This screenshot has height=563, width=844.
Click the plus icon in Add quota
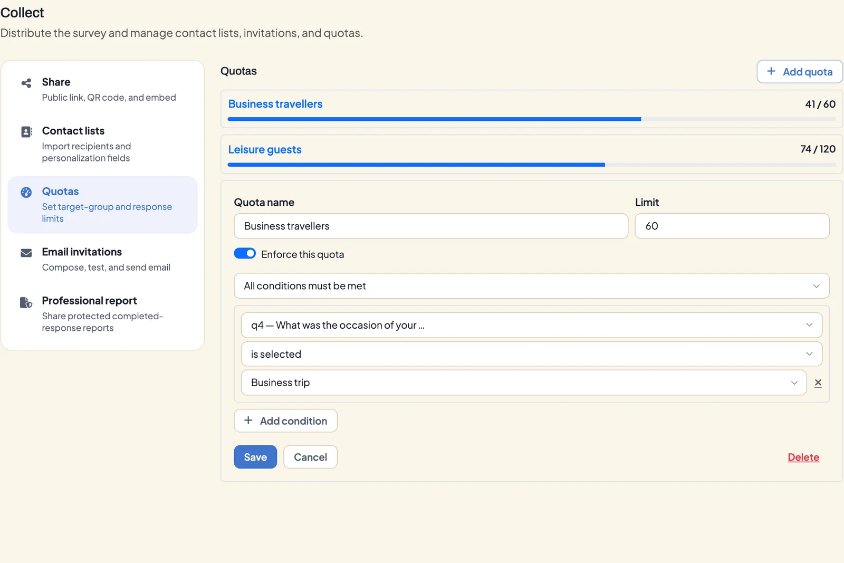coord(771,71)
